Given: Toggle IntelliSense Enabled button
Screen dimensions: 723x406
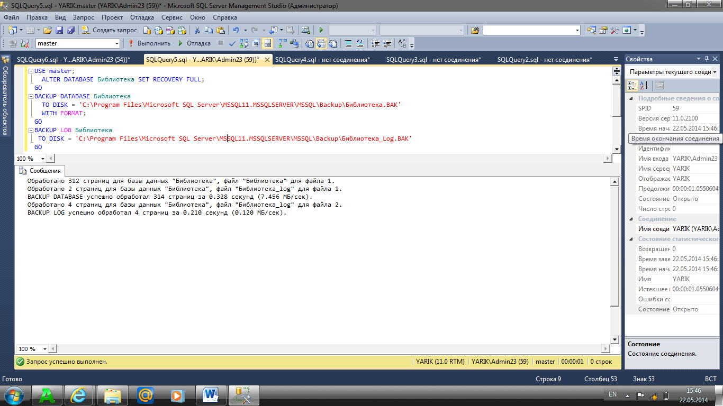Looking at the screenshot, I should pyautogui.click(x=268, y=43).
